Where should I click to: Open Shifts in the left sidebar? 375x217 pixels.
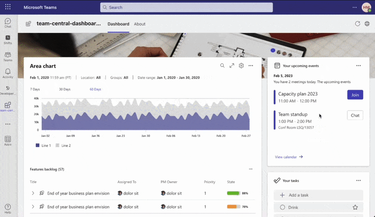click(8, 40)
